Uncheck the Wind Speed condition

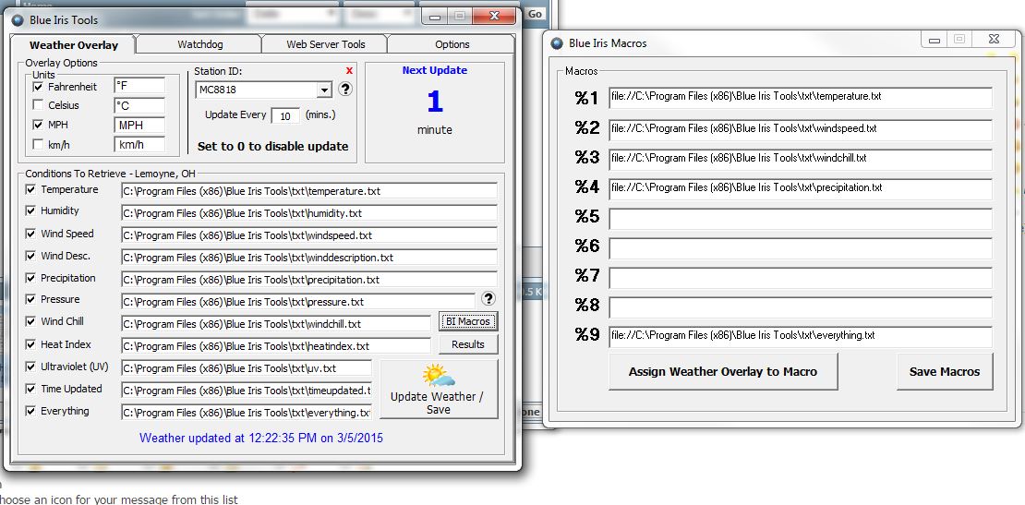(30, 234)
